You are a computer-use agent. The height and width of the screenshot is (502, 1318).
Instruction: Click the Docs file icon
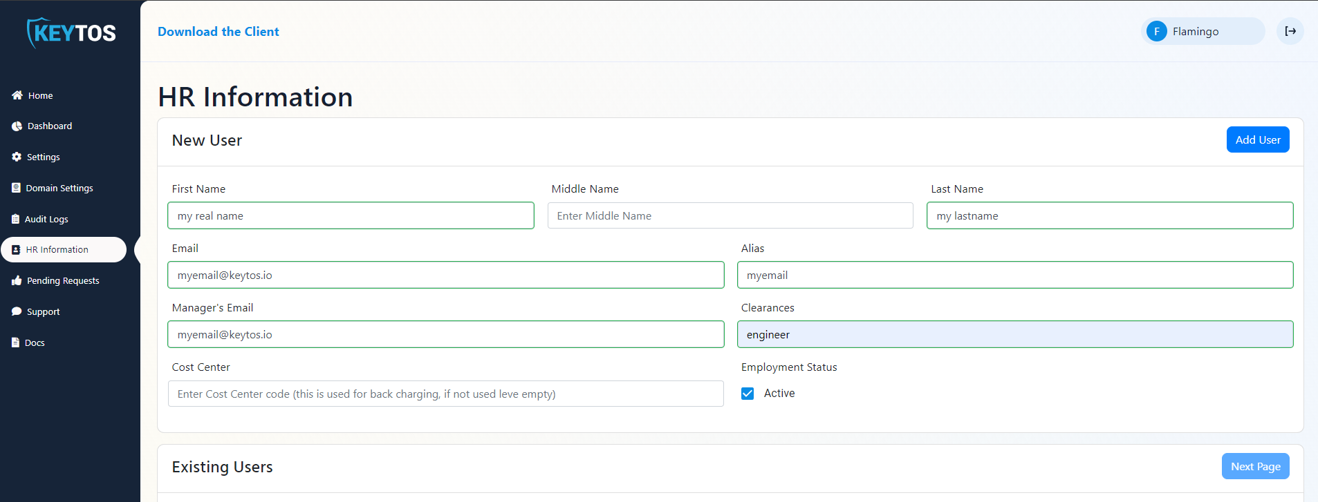coord(15,342)
